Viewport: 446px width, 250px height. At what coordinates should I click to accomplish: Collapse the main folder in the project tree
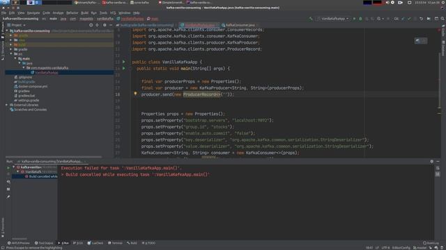click(x=15, y=58)
